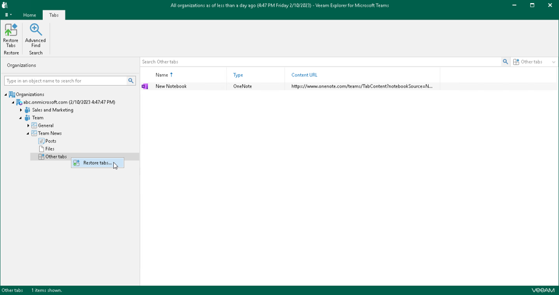The width and height of the screenshot is (559, 295).
Task: Select the New Notebook row name
Action: pyautogui.click(x=171, y=86)
